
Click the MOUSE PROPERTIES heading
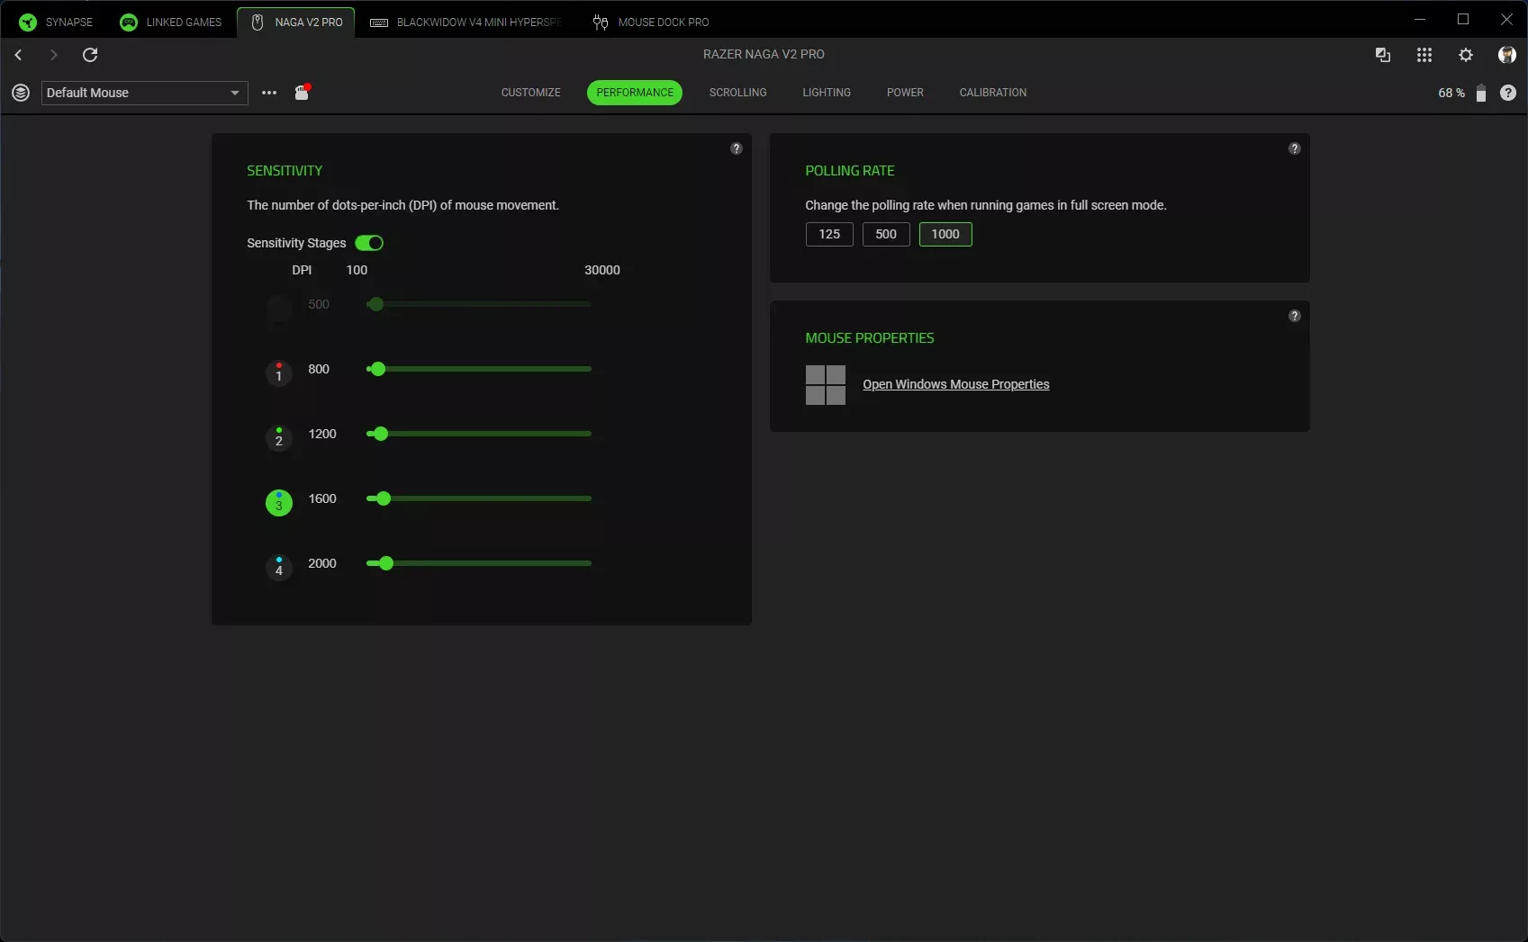(870, 338)
